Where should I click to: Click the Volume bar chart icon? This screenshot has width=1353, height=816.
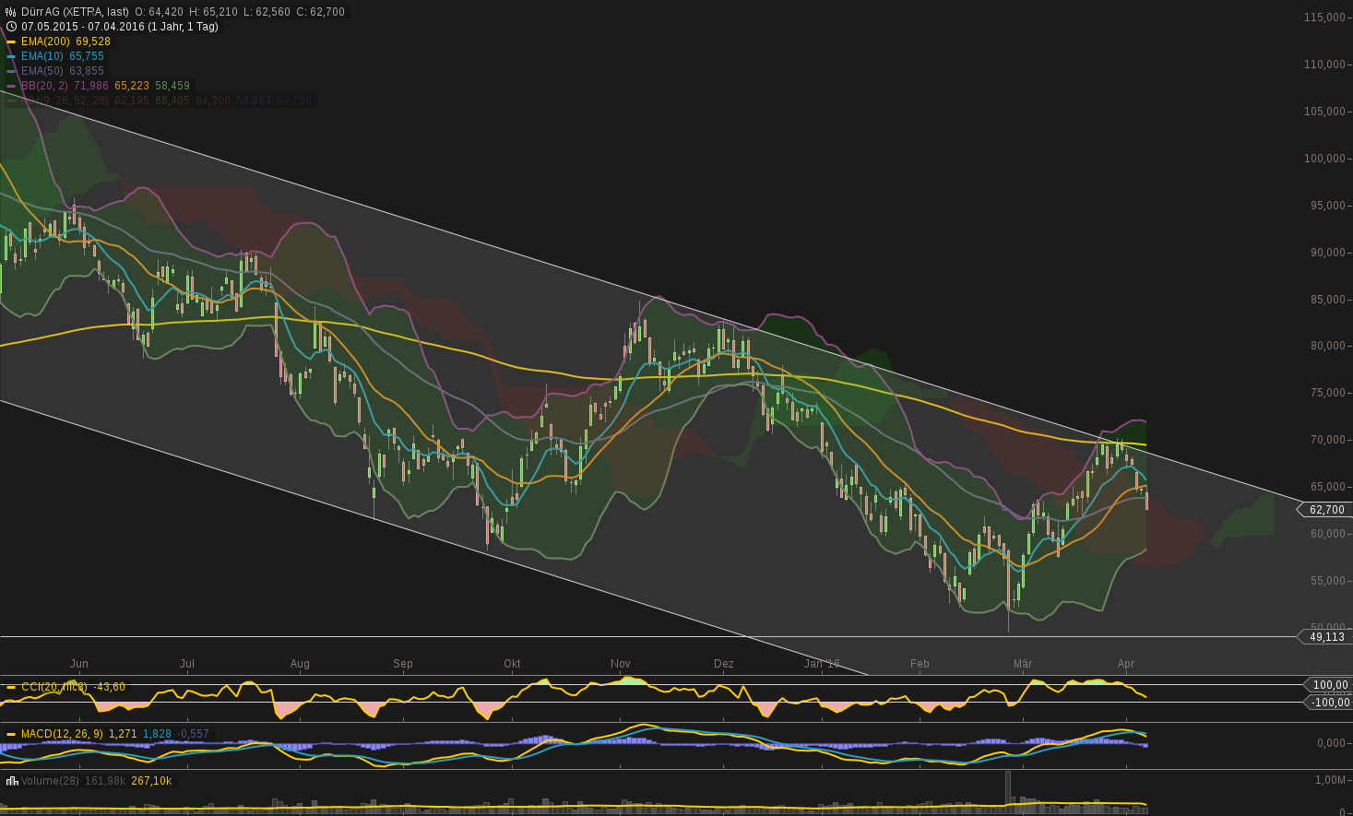[11, 781]
